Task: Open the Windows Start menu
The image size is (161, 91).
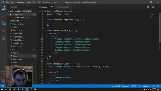Action: [2, 89]
